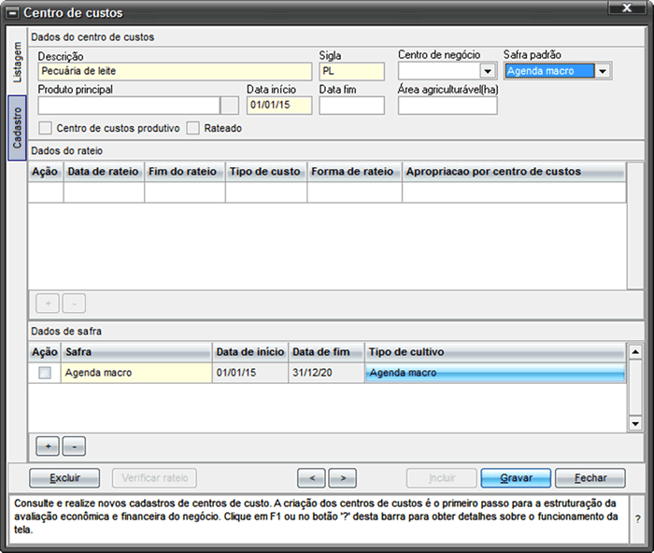
Task: Enable Centro de custos produtivo checkbox
Action: point(46,128)
